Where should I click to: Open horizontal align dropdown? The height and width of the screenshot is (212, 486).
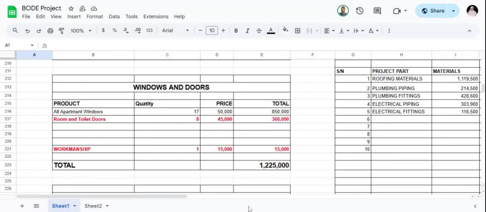pyautogui.click(x=329, y=30)
